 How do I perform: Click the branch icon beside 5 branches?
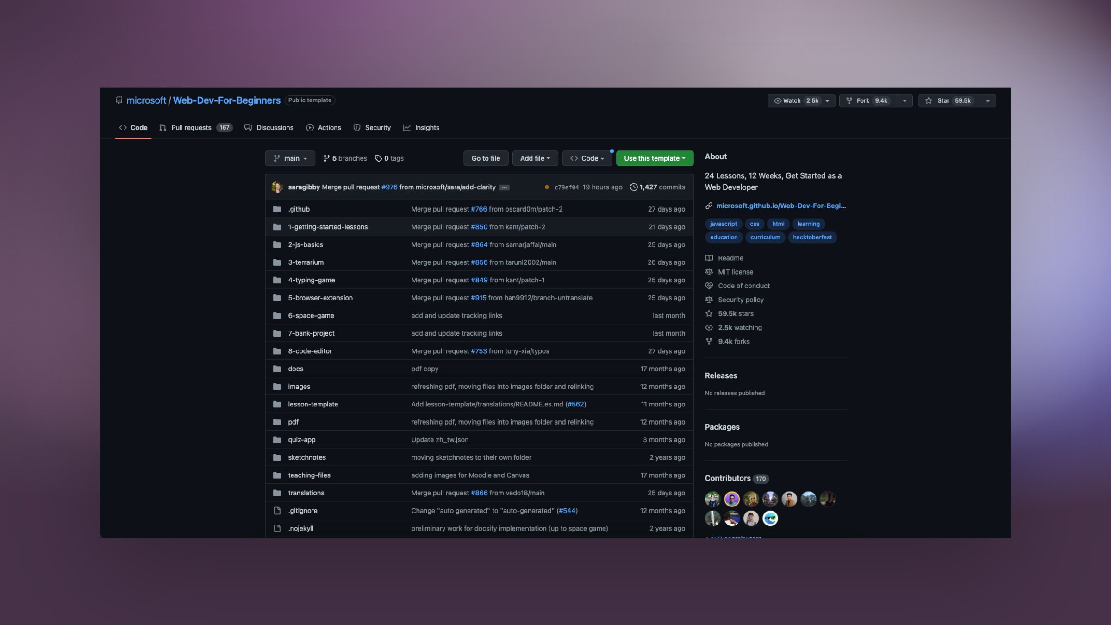327,158
